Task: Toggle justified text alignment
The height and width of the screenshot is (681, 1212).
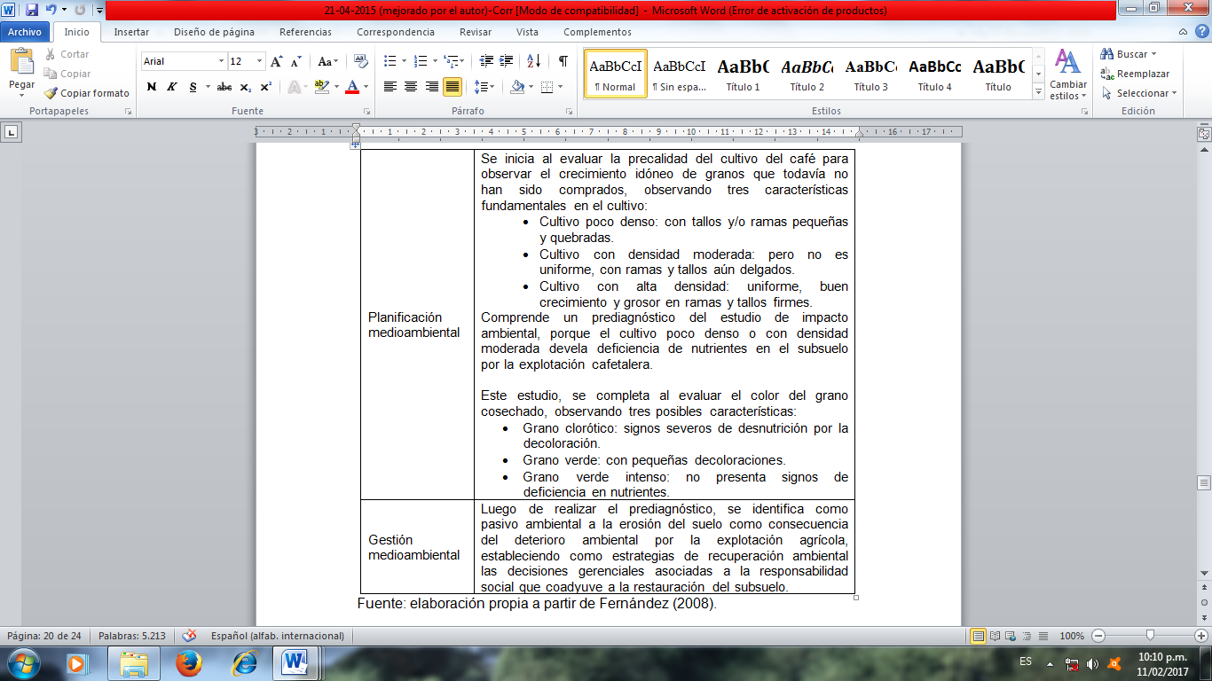Action: click(x=453, y=87)
